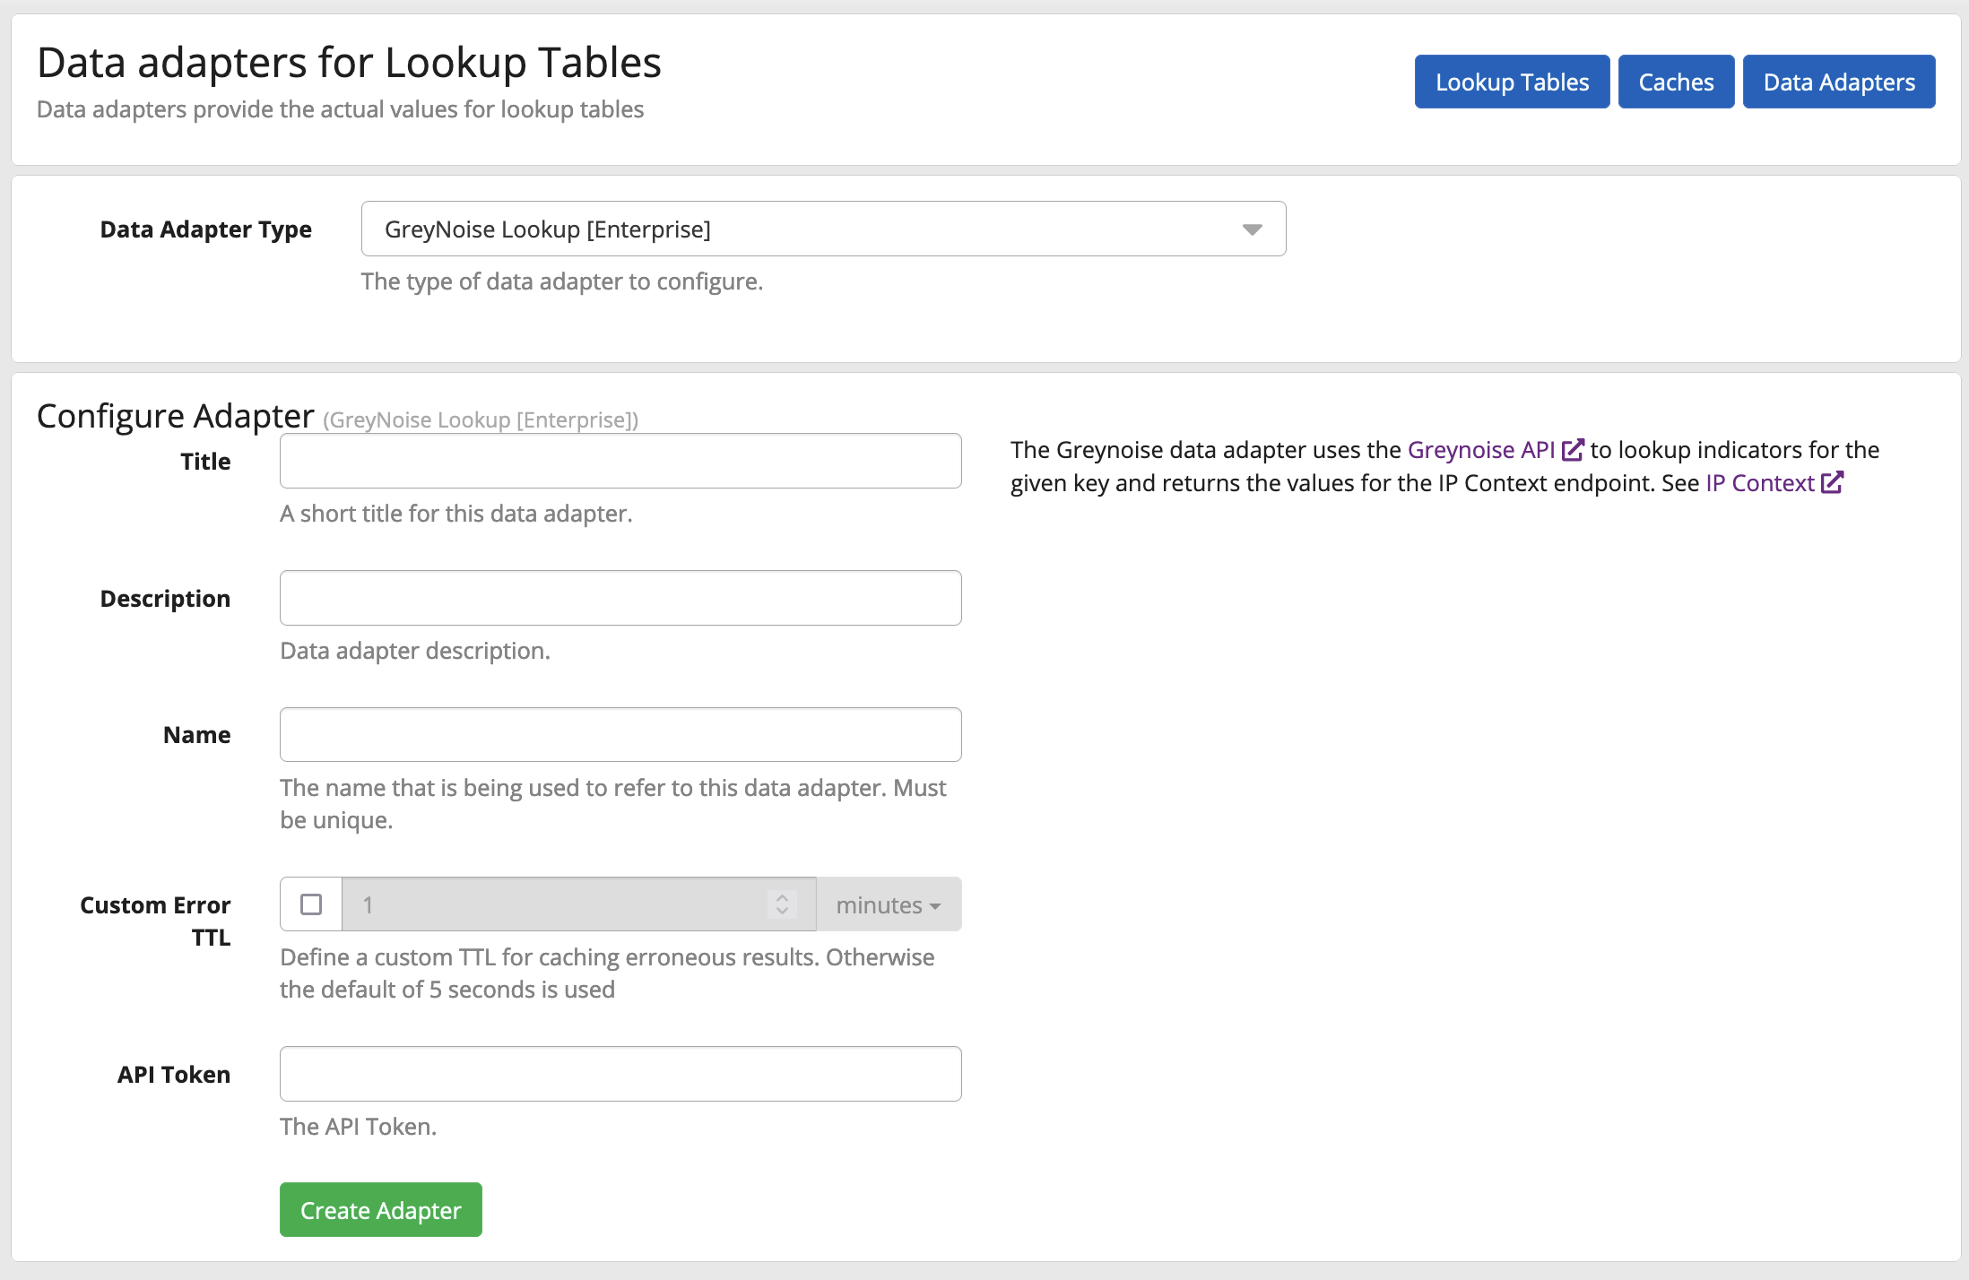The image size is (1969, 1280).
Task: Click the Data Adapter Type dropdown arrow
Action: (1252, 229)
